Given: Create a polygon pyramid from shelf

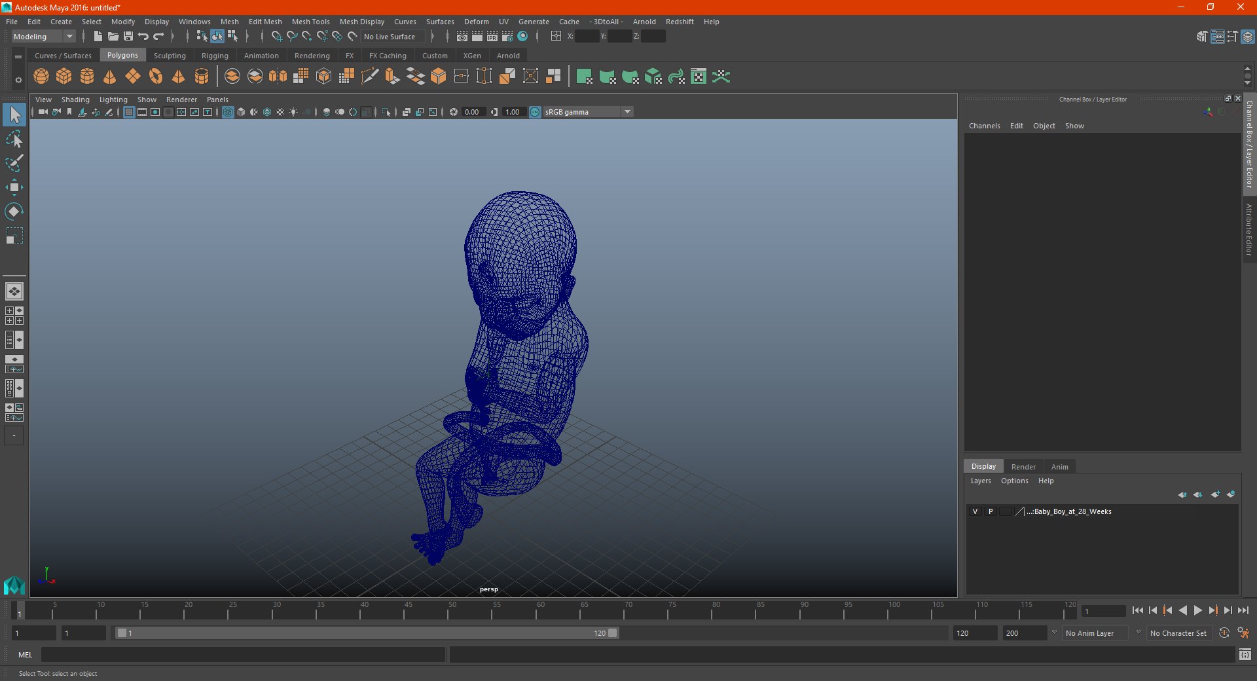Looking at the screenshot, I should coord(179,77).
